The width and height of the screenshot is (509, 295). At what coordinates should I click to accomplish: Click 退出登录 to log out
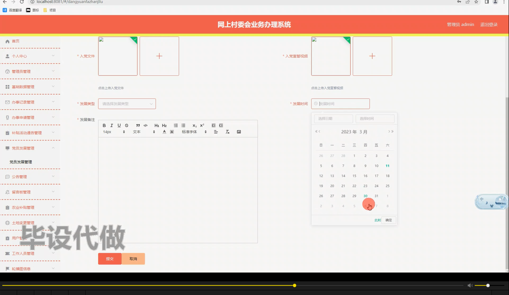(x=489, y=24)
